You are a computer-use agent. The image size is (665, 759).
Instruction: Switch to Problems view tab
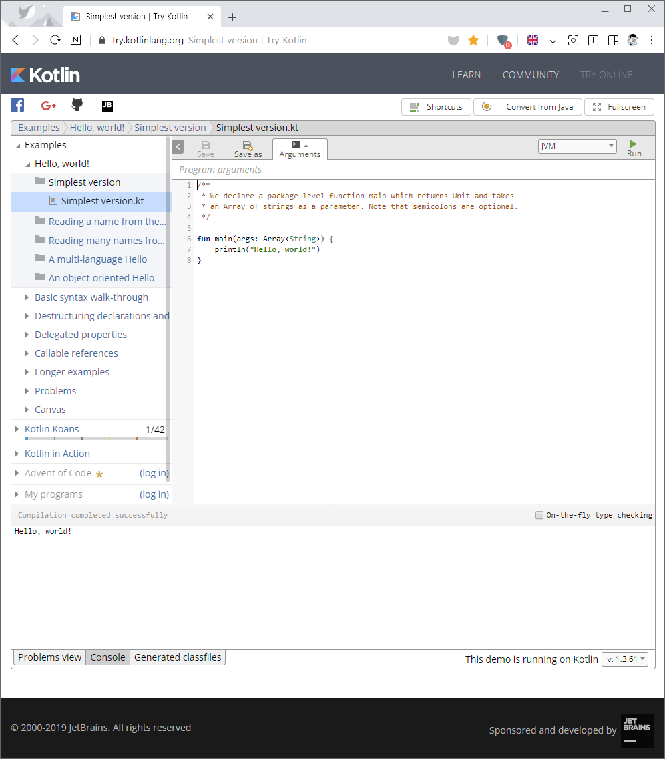click(50, 657)
